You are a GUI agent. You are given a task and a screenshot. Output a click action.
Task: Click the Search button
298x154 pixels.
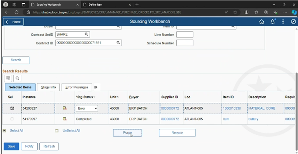[x=16, y=60]
